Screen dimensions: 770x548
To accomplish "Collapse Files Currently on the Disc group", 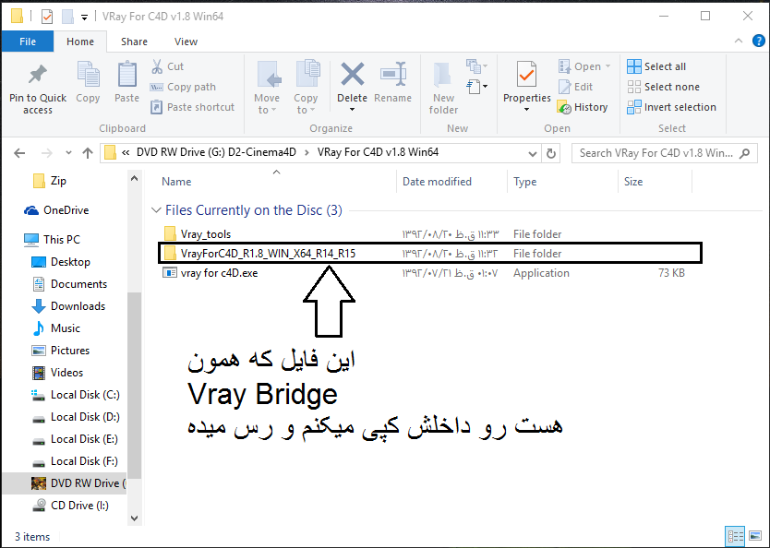I will pyautogui.click(x=156, y=210).
